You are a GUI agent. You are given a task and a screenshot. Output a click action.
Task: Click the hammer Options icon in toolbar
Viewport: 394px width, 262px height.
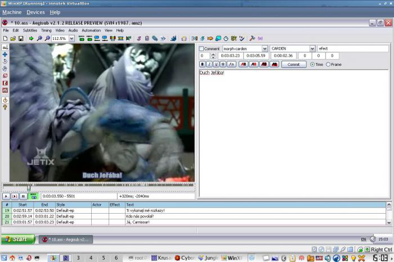click(x=252, y=38)
